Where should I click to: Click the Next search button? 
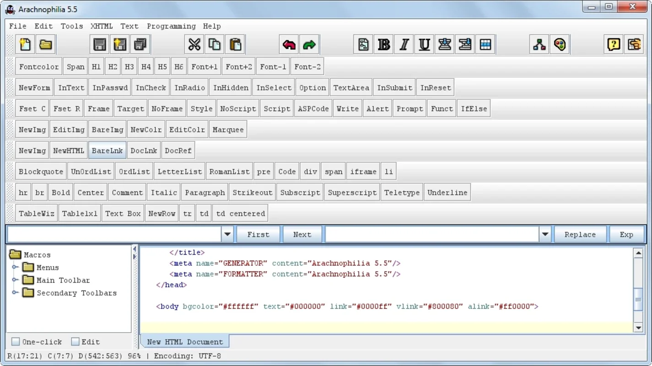[x=302, y=234]
